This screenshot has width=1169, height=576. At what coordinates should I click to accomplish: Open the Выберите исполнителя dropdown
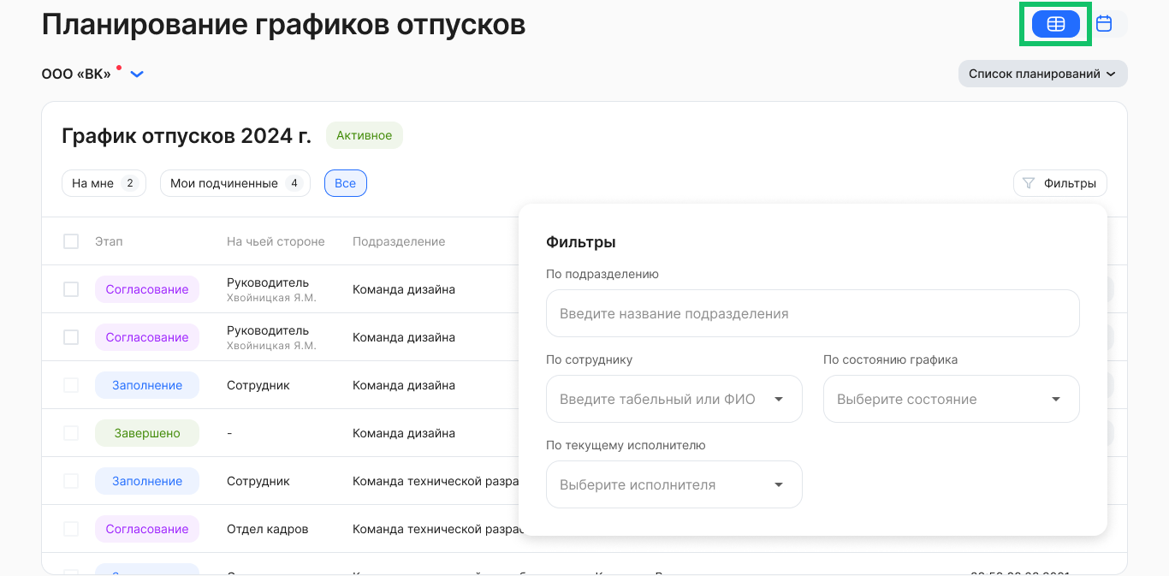pos(674,484)
